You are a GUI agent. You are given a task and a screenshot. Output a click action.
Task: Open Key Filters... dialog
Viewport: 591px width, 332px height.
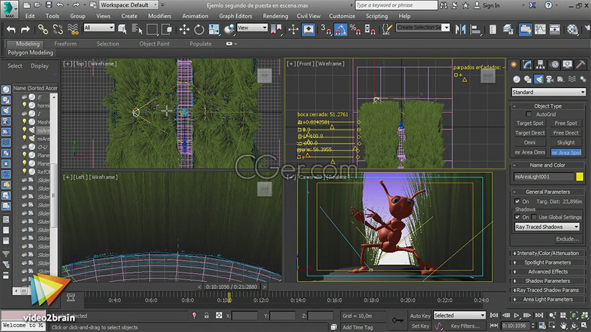[465, 326]
